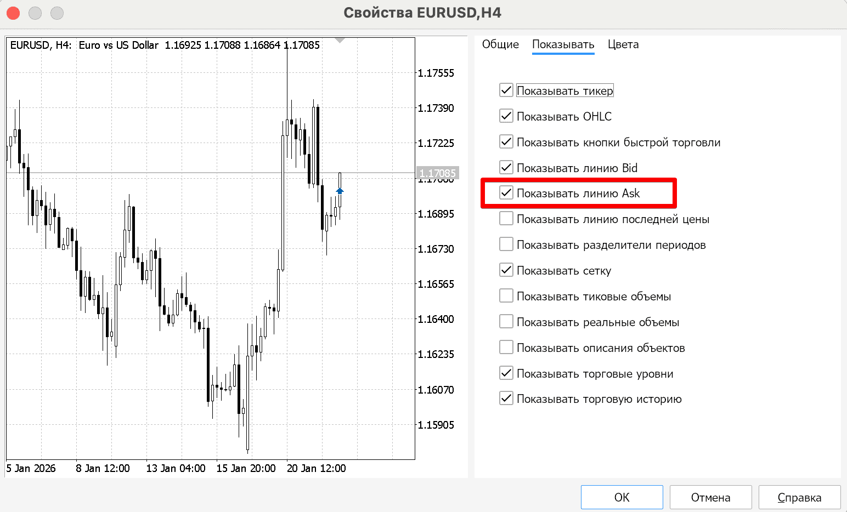Click the 20 Jan 12:00 time label

click(316, 468)
